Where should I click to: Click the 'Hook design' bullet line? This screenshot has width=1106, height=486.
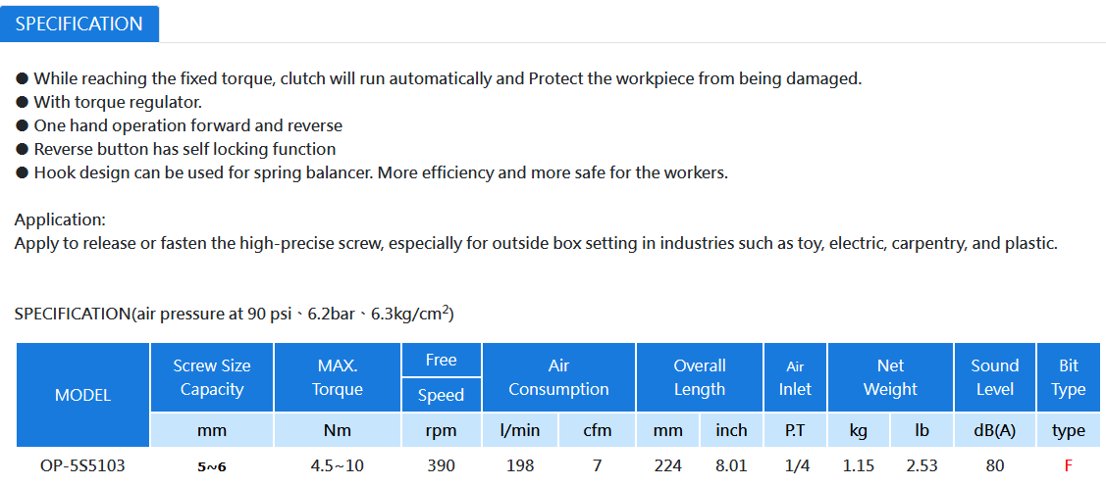point(371,172)
